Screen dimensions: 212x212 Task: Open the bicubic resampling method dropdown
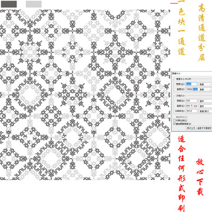pyautogui.click(x=199, y=128)
